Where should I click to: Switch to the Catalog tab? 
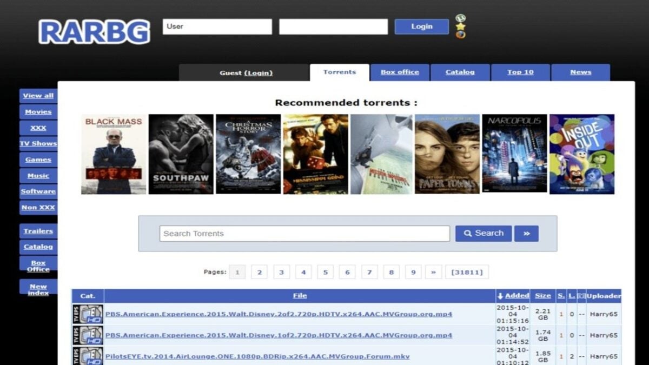point(460,72)
